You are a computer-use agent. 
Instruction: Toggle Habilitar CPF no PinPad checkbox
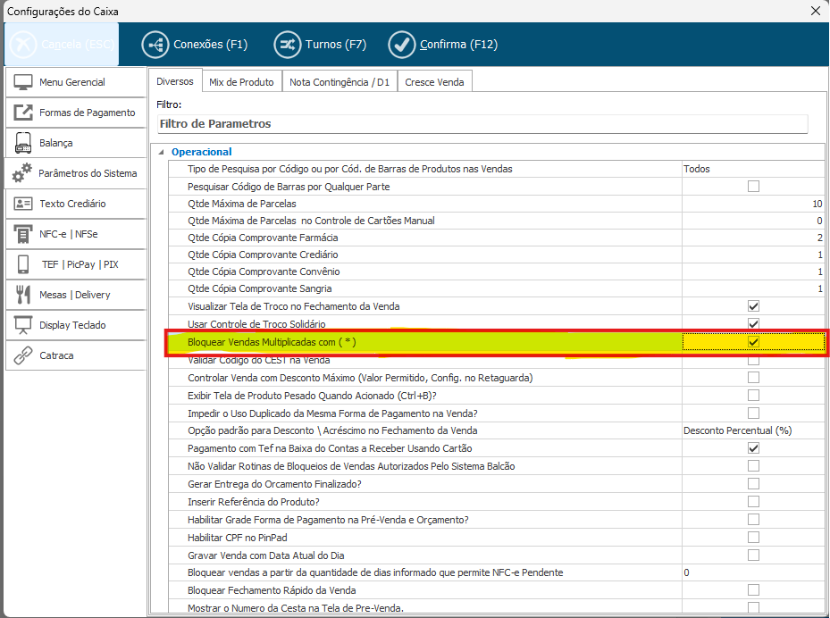click(753, 537)
